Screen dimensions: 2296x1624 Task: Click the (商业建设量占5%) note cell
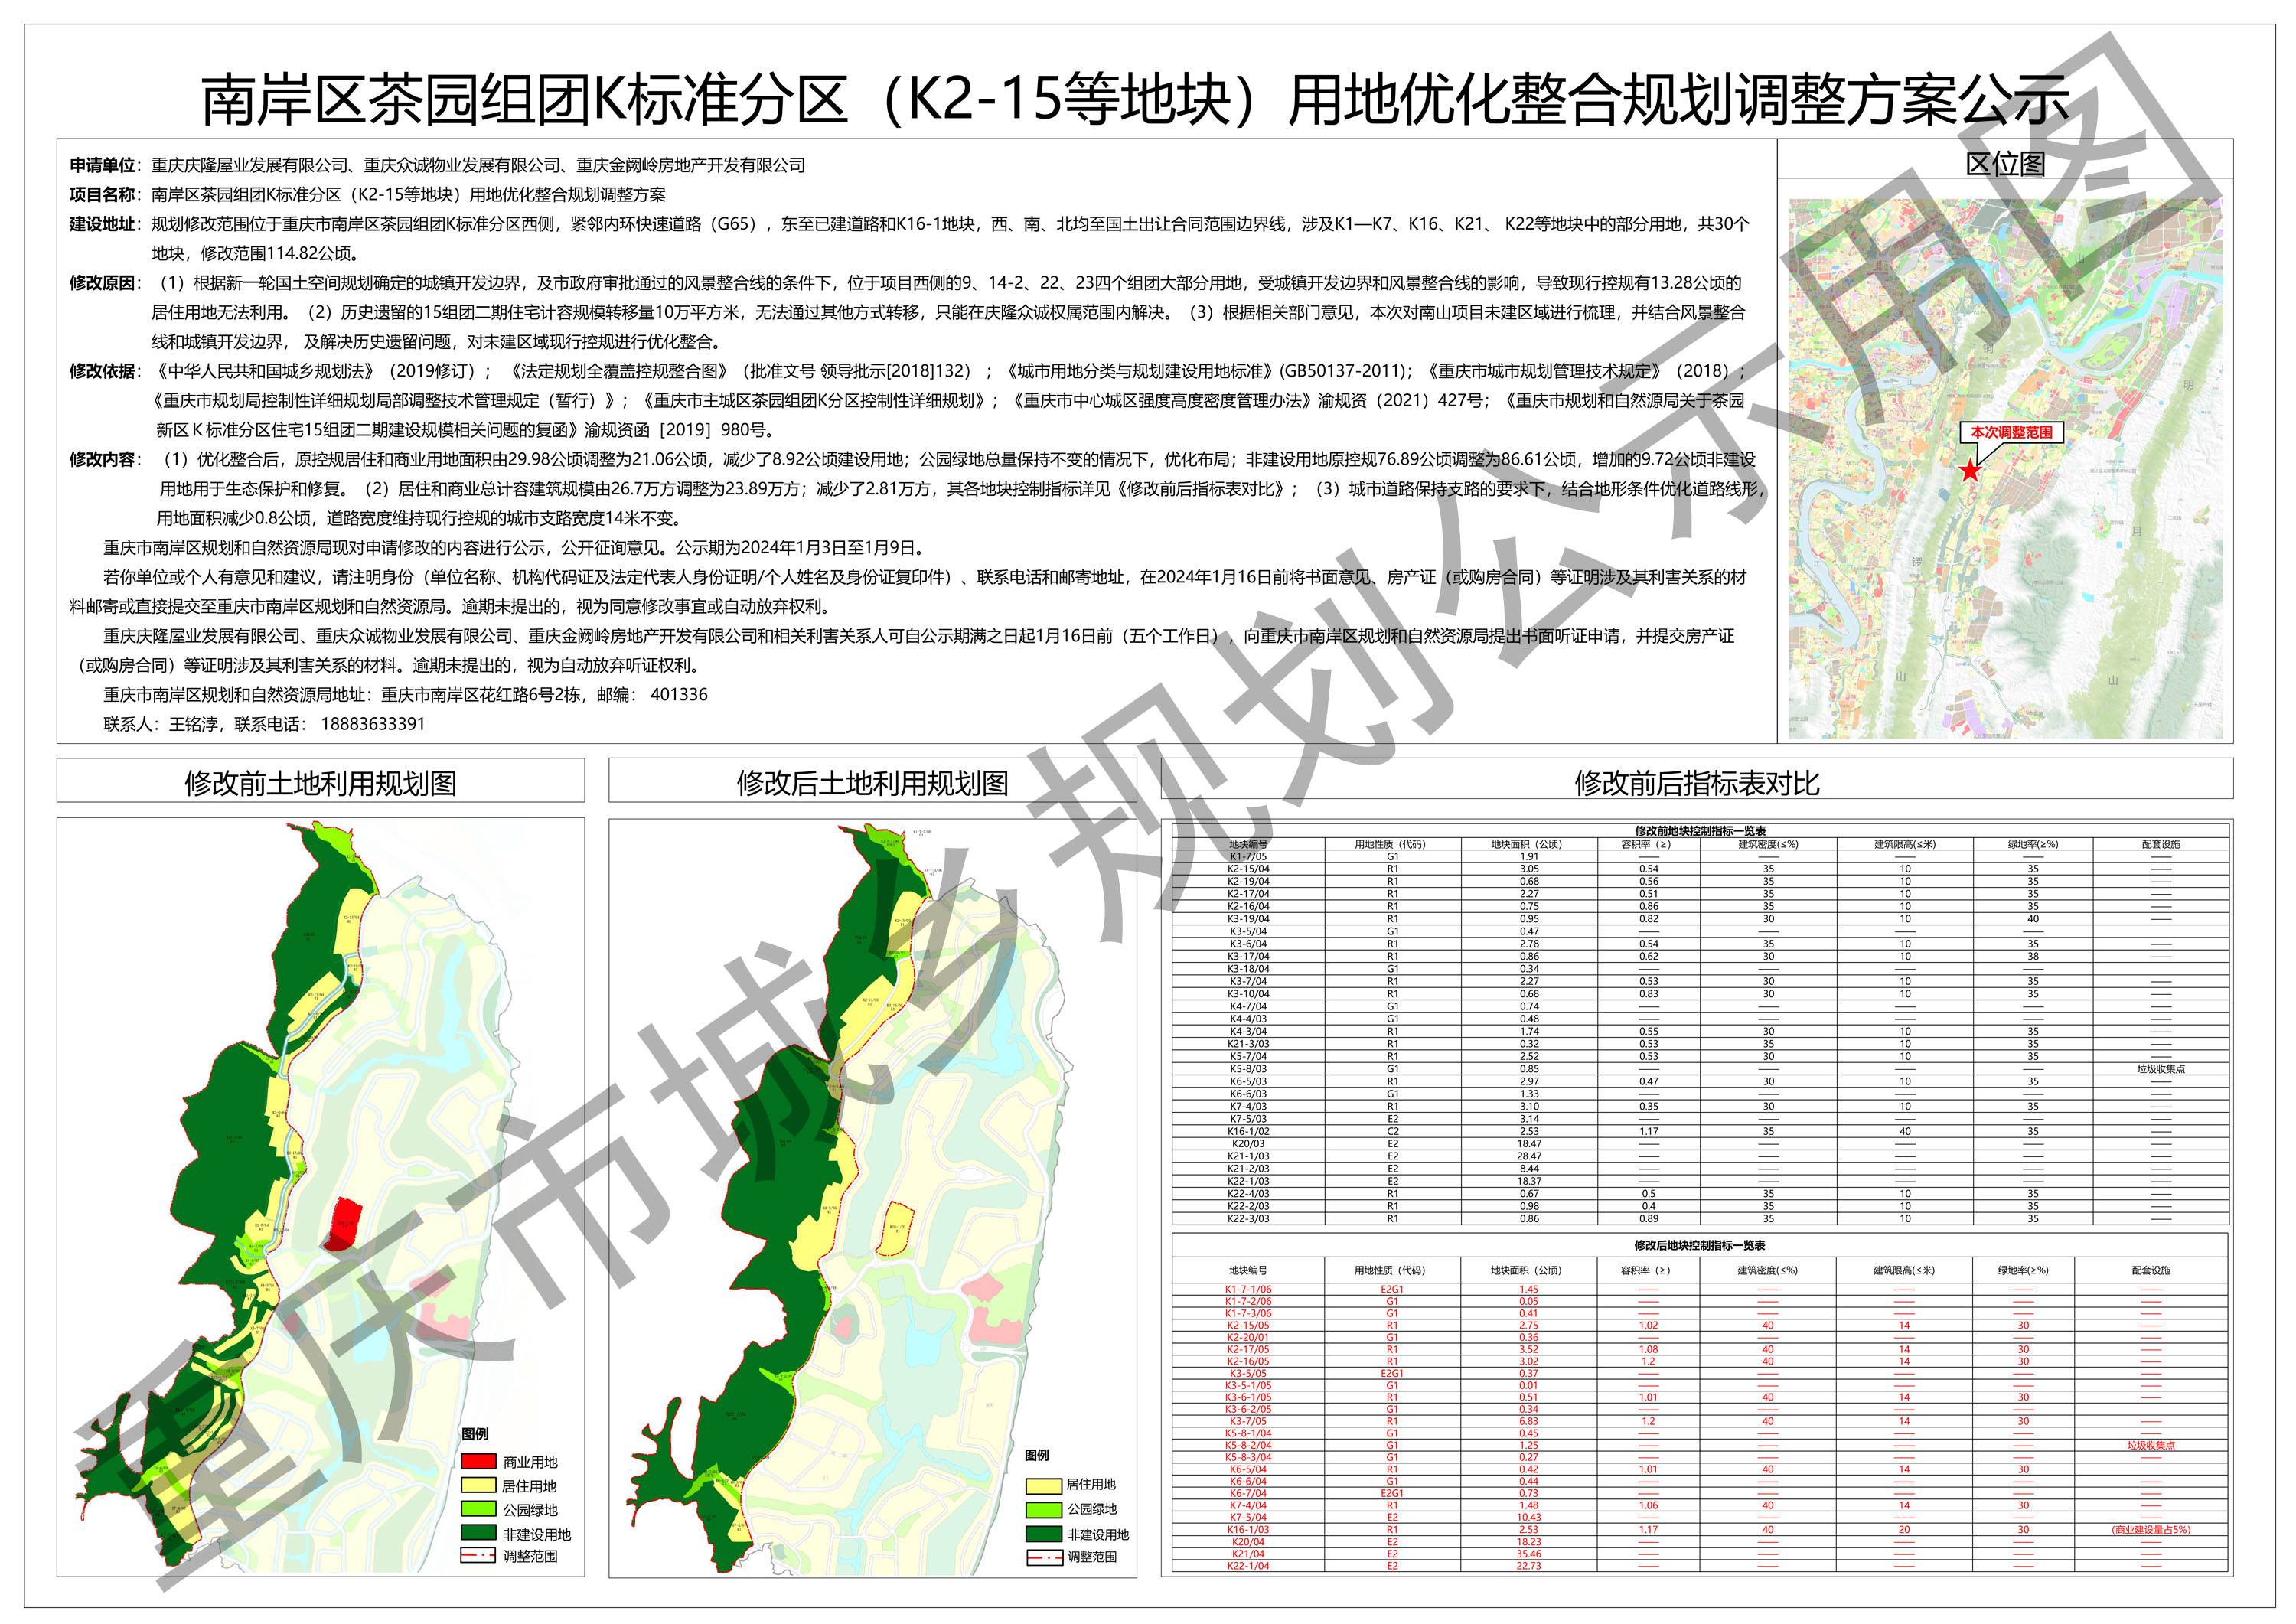2151,1530
